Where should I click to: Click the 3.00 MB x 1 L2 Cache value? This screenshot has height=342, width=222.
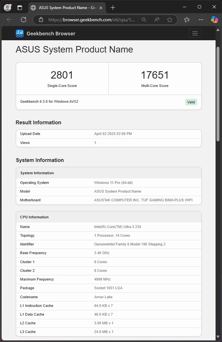104,323
